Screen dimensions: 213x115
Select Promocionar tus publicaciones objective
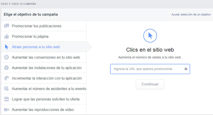click(x=44, y=26)
